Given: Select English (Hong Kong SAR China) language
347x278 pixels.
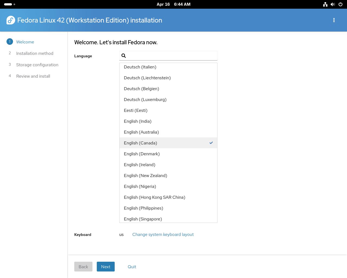Looking at the screenshot, I should pyautogui.click(x=168, y=197).
